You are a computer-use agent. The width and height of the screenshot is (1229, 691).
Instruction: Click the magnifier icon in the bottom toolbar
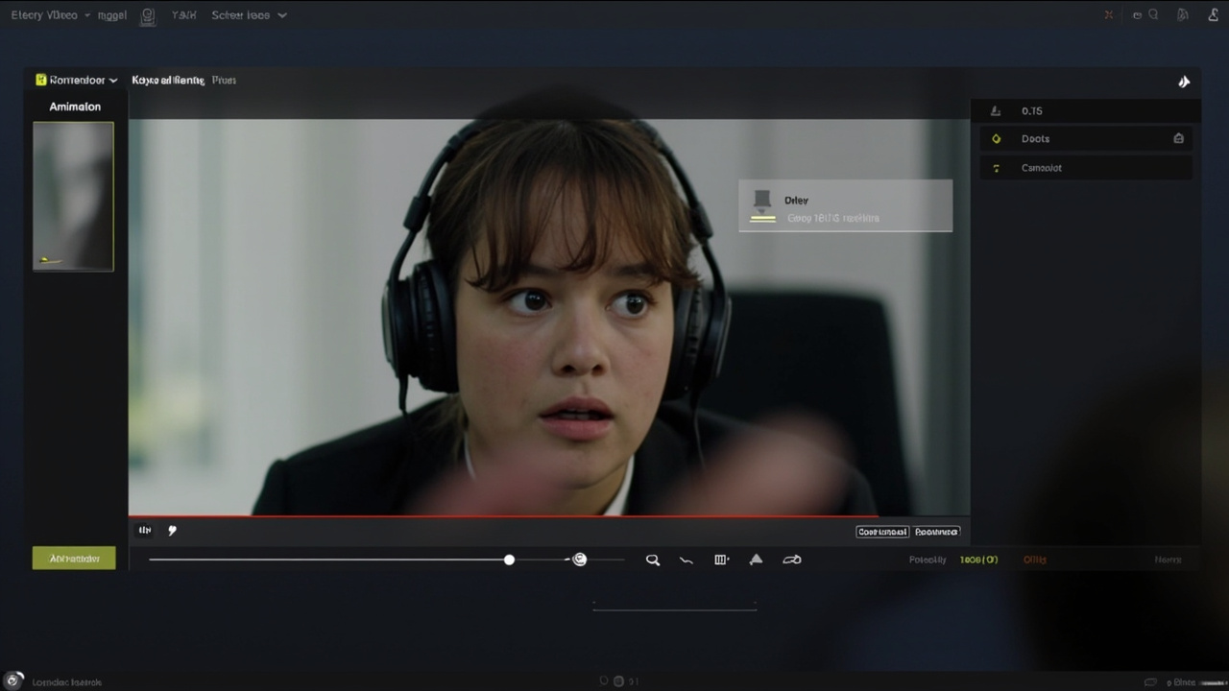click(653, 560)
